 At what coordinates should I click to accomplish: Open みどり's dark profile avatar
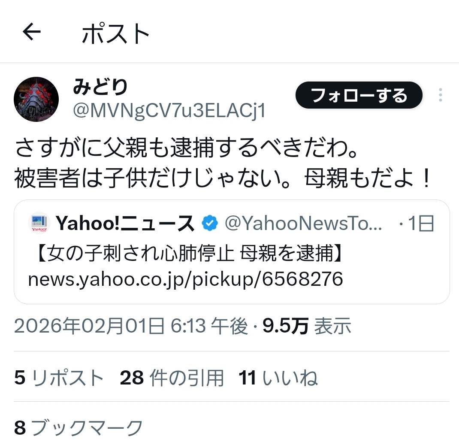coord(36,99)
